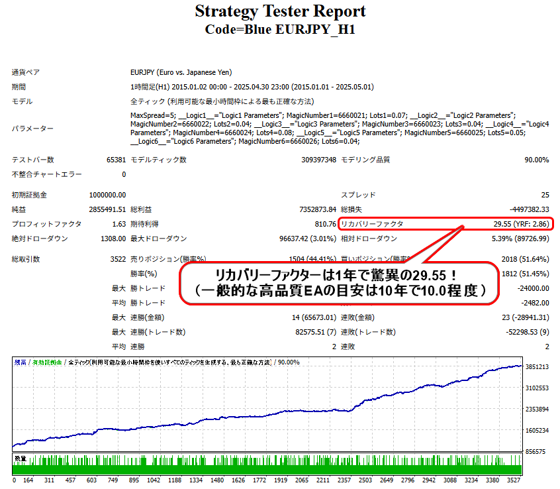Click the green equity legend label in chart
Screen dimensions: 560x489
47,362
